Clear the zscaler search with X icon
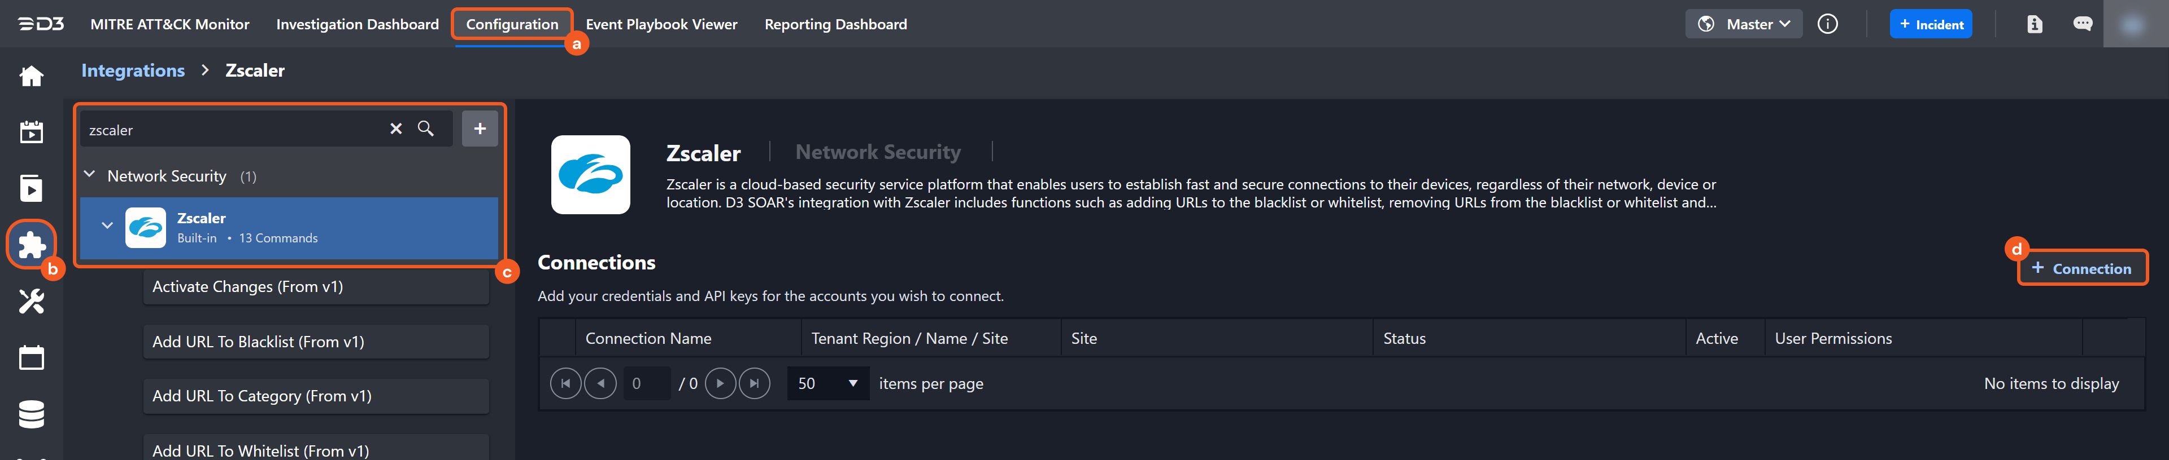 (396, 129)
